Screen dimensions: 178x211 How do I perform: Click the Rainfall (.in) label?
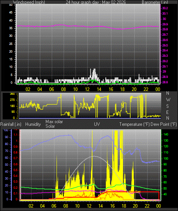pos(11,124)
